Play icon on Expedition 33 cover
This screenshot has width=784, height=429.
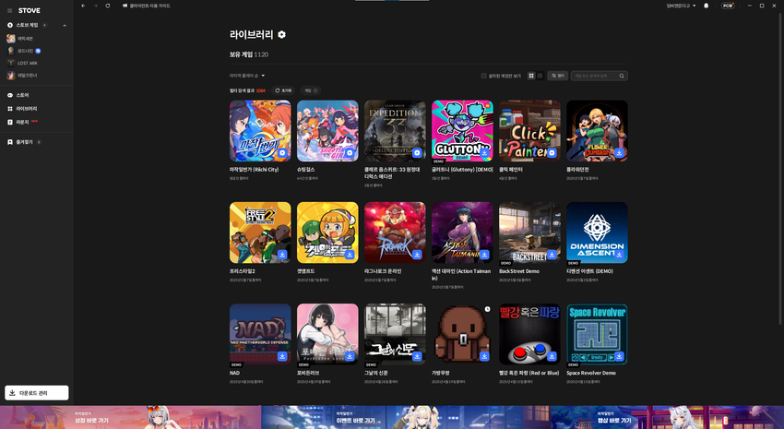pos(417,153)
